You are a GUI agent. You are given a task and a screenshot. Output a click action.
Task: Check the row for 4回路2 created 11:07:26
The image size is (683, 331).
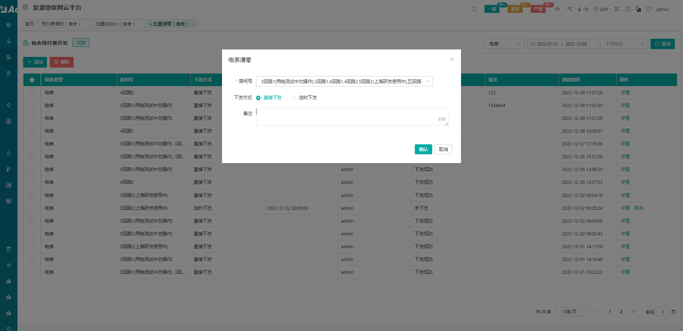tap(32, 93)
